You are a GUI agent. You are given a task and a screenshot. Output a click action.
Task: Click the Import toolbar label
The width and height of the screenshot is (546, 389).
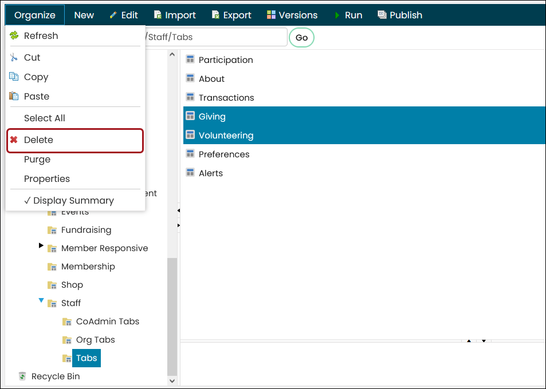point(180,15)
